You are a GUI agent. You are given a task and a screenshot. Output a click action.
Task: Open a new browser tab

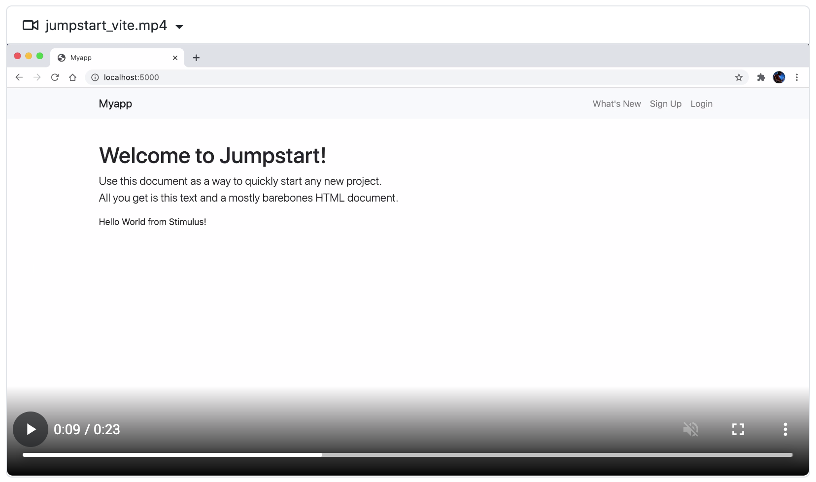[196, 58]
